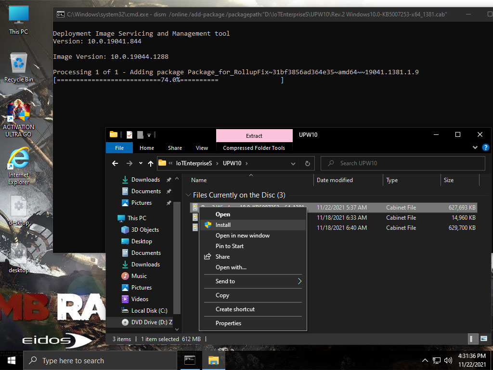Image resolution: width=493 pixels, height=370 pixels.
Task: Open pinned Downloads in Quick access
Action: (x=145, y=180)
